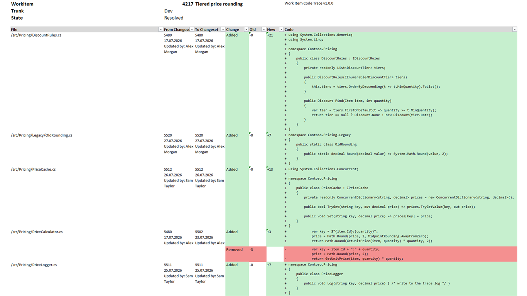Open the Change column filter dropdown

click(247, 30)
